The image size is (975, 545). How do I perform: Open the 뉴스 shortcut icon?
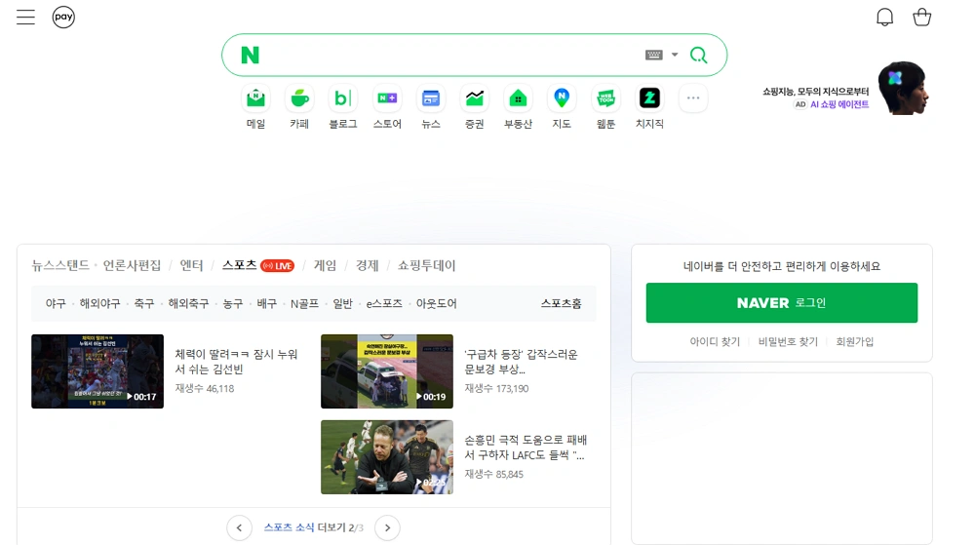430,98
